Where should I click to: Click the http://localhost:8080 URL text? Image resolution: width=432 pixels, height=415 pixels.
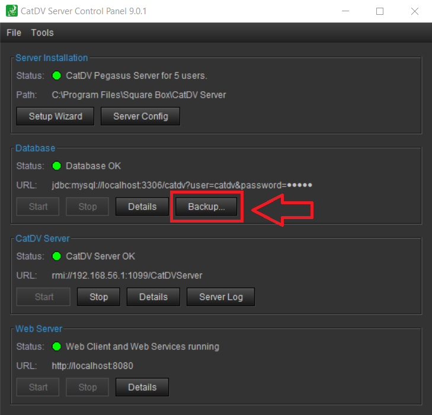point(92,366)
